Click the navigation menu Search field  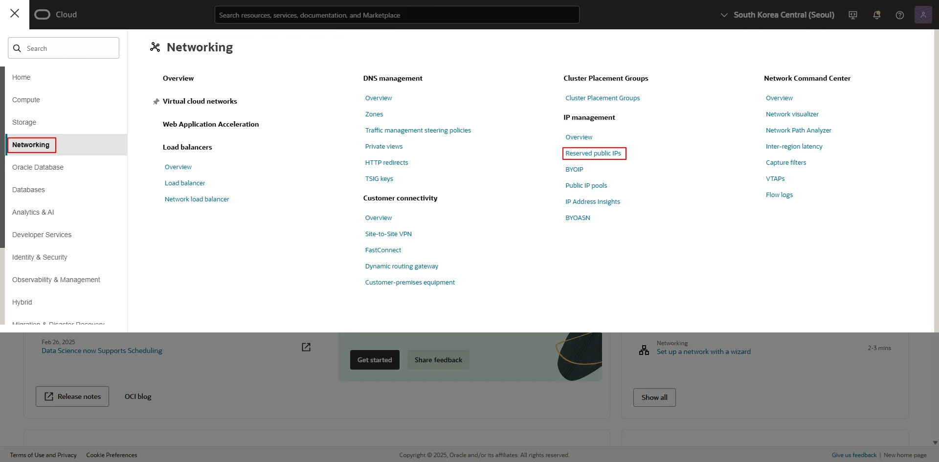pyautogui.click(x=64, y=48)
